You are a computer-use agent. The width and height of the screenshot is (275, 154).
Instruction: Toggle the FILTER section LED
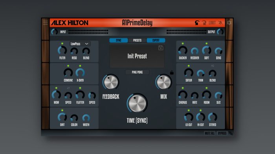click(x=62, y=43)
